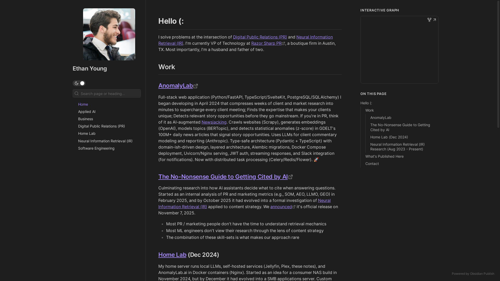Open Applied AI in the sidebar
This screenshot has width=500, height=281.
point(87,112)
